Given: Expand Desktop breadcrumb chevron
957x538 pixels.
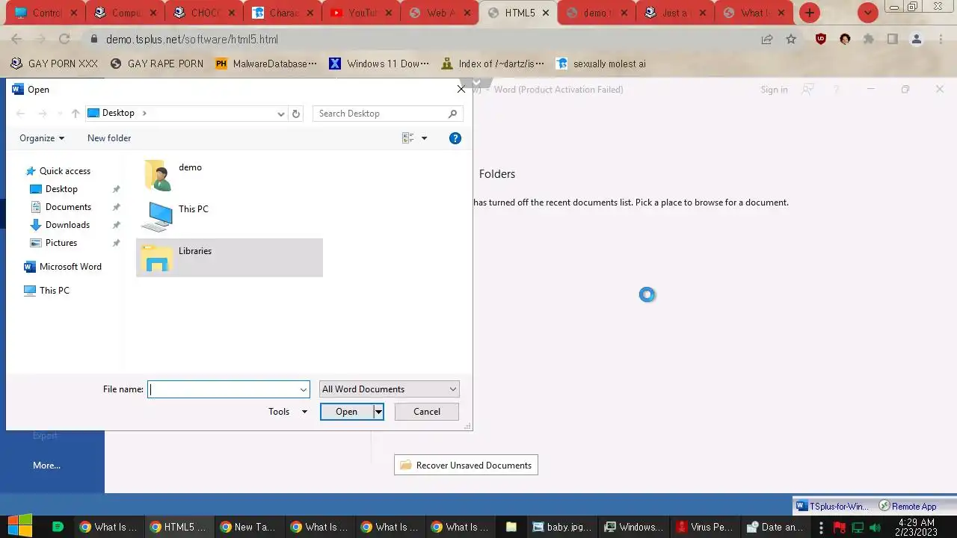Looking at the screenshot, I should [144, 114].
